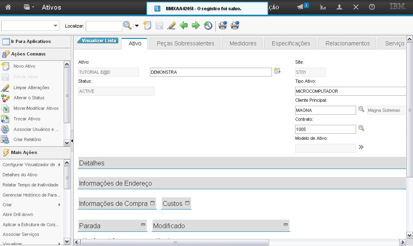Screen dimensions: 413x246
Task: Click Mover/Modificar Ativos in common actions
Action: (36, 108)
